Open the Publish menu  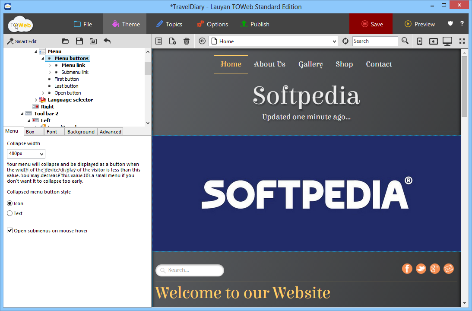(x=255, y=24)
